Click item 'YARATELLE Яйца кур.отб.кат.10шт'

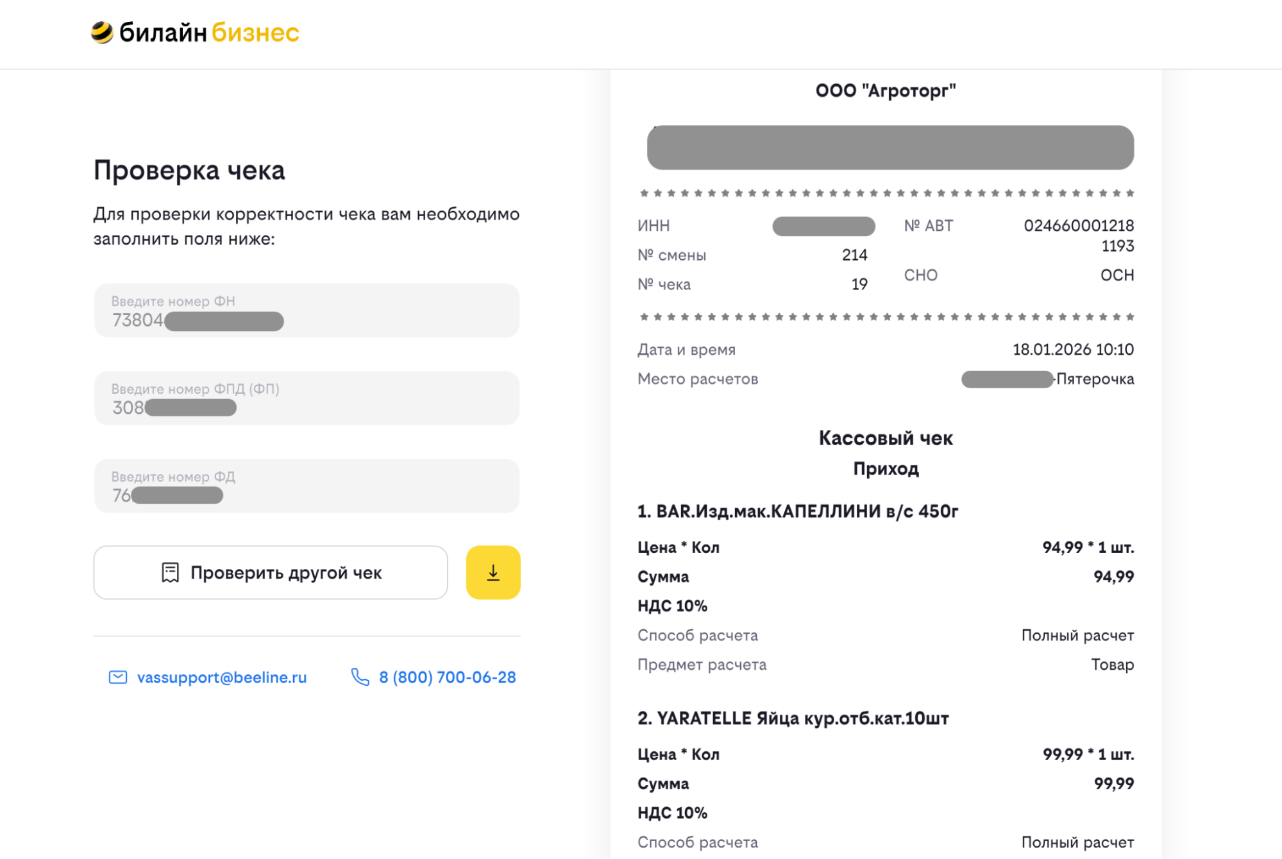coord(793,719)
